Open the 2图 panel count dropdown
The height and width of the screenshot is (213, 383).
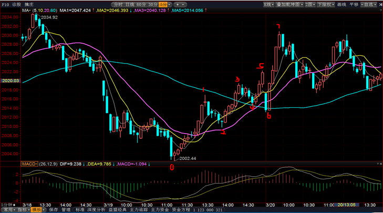pos(310,4)
